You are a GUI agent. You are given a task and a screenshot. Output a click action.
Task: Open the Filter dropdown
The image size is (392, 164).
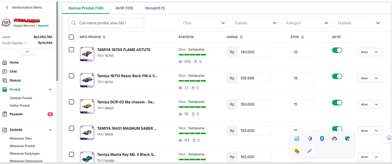pyautogui.click(x=203, y=23)
